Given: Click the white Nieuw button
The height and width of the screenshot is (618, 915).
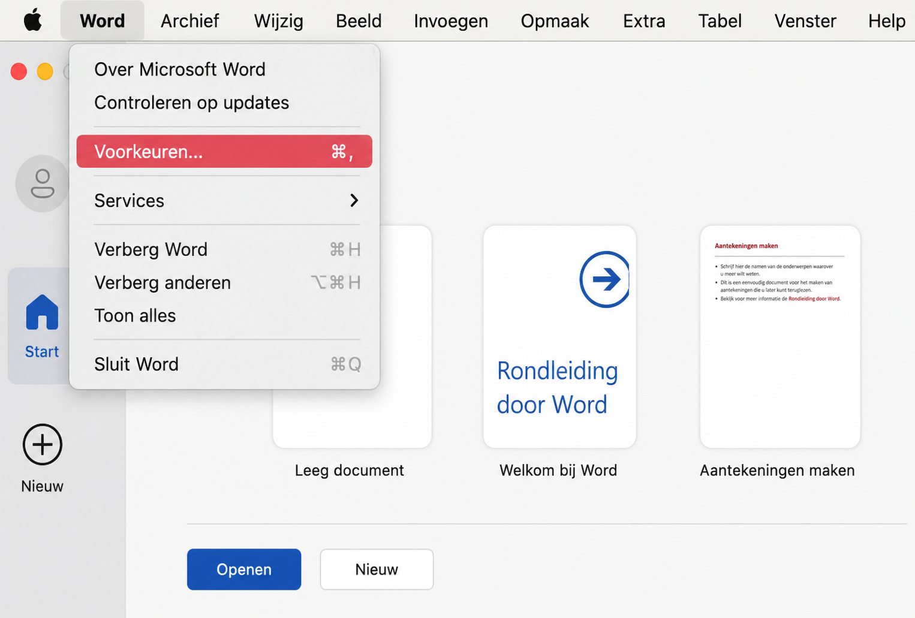Looking at the screenshot, I should tap(377, 569).
